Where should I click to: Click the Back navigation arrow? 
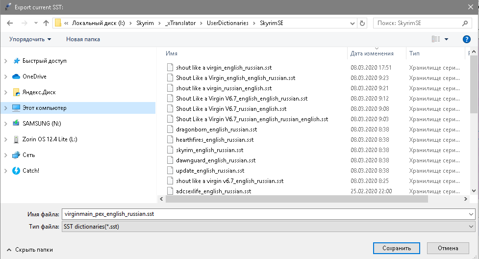click(x=10, y=23)
